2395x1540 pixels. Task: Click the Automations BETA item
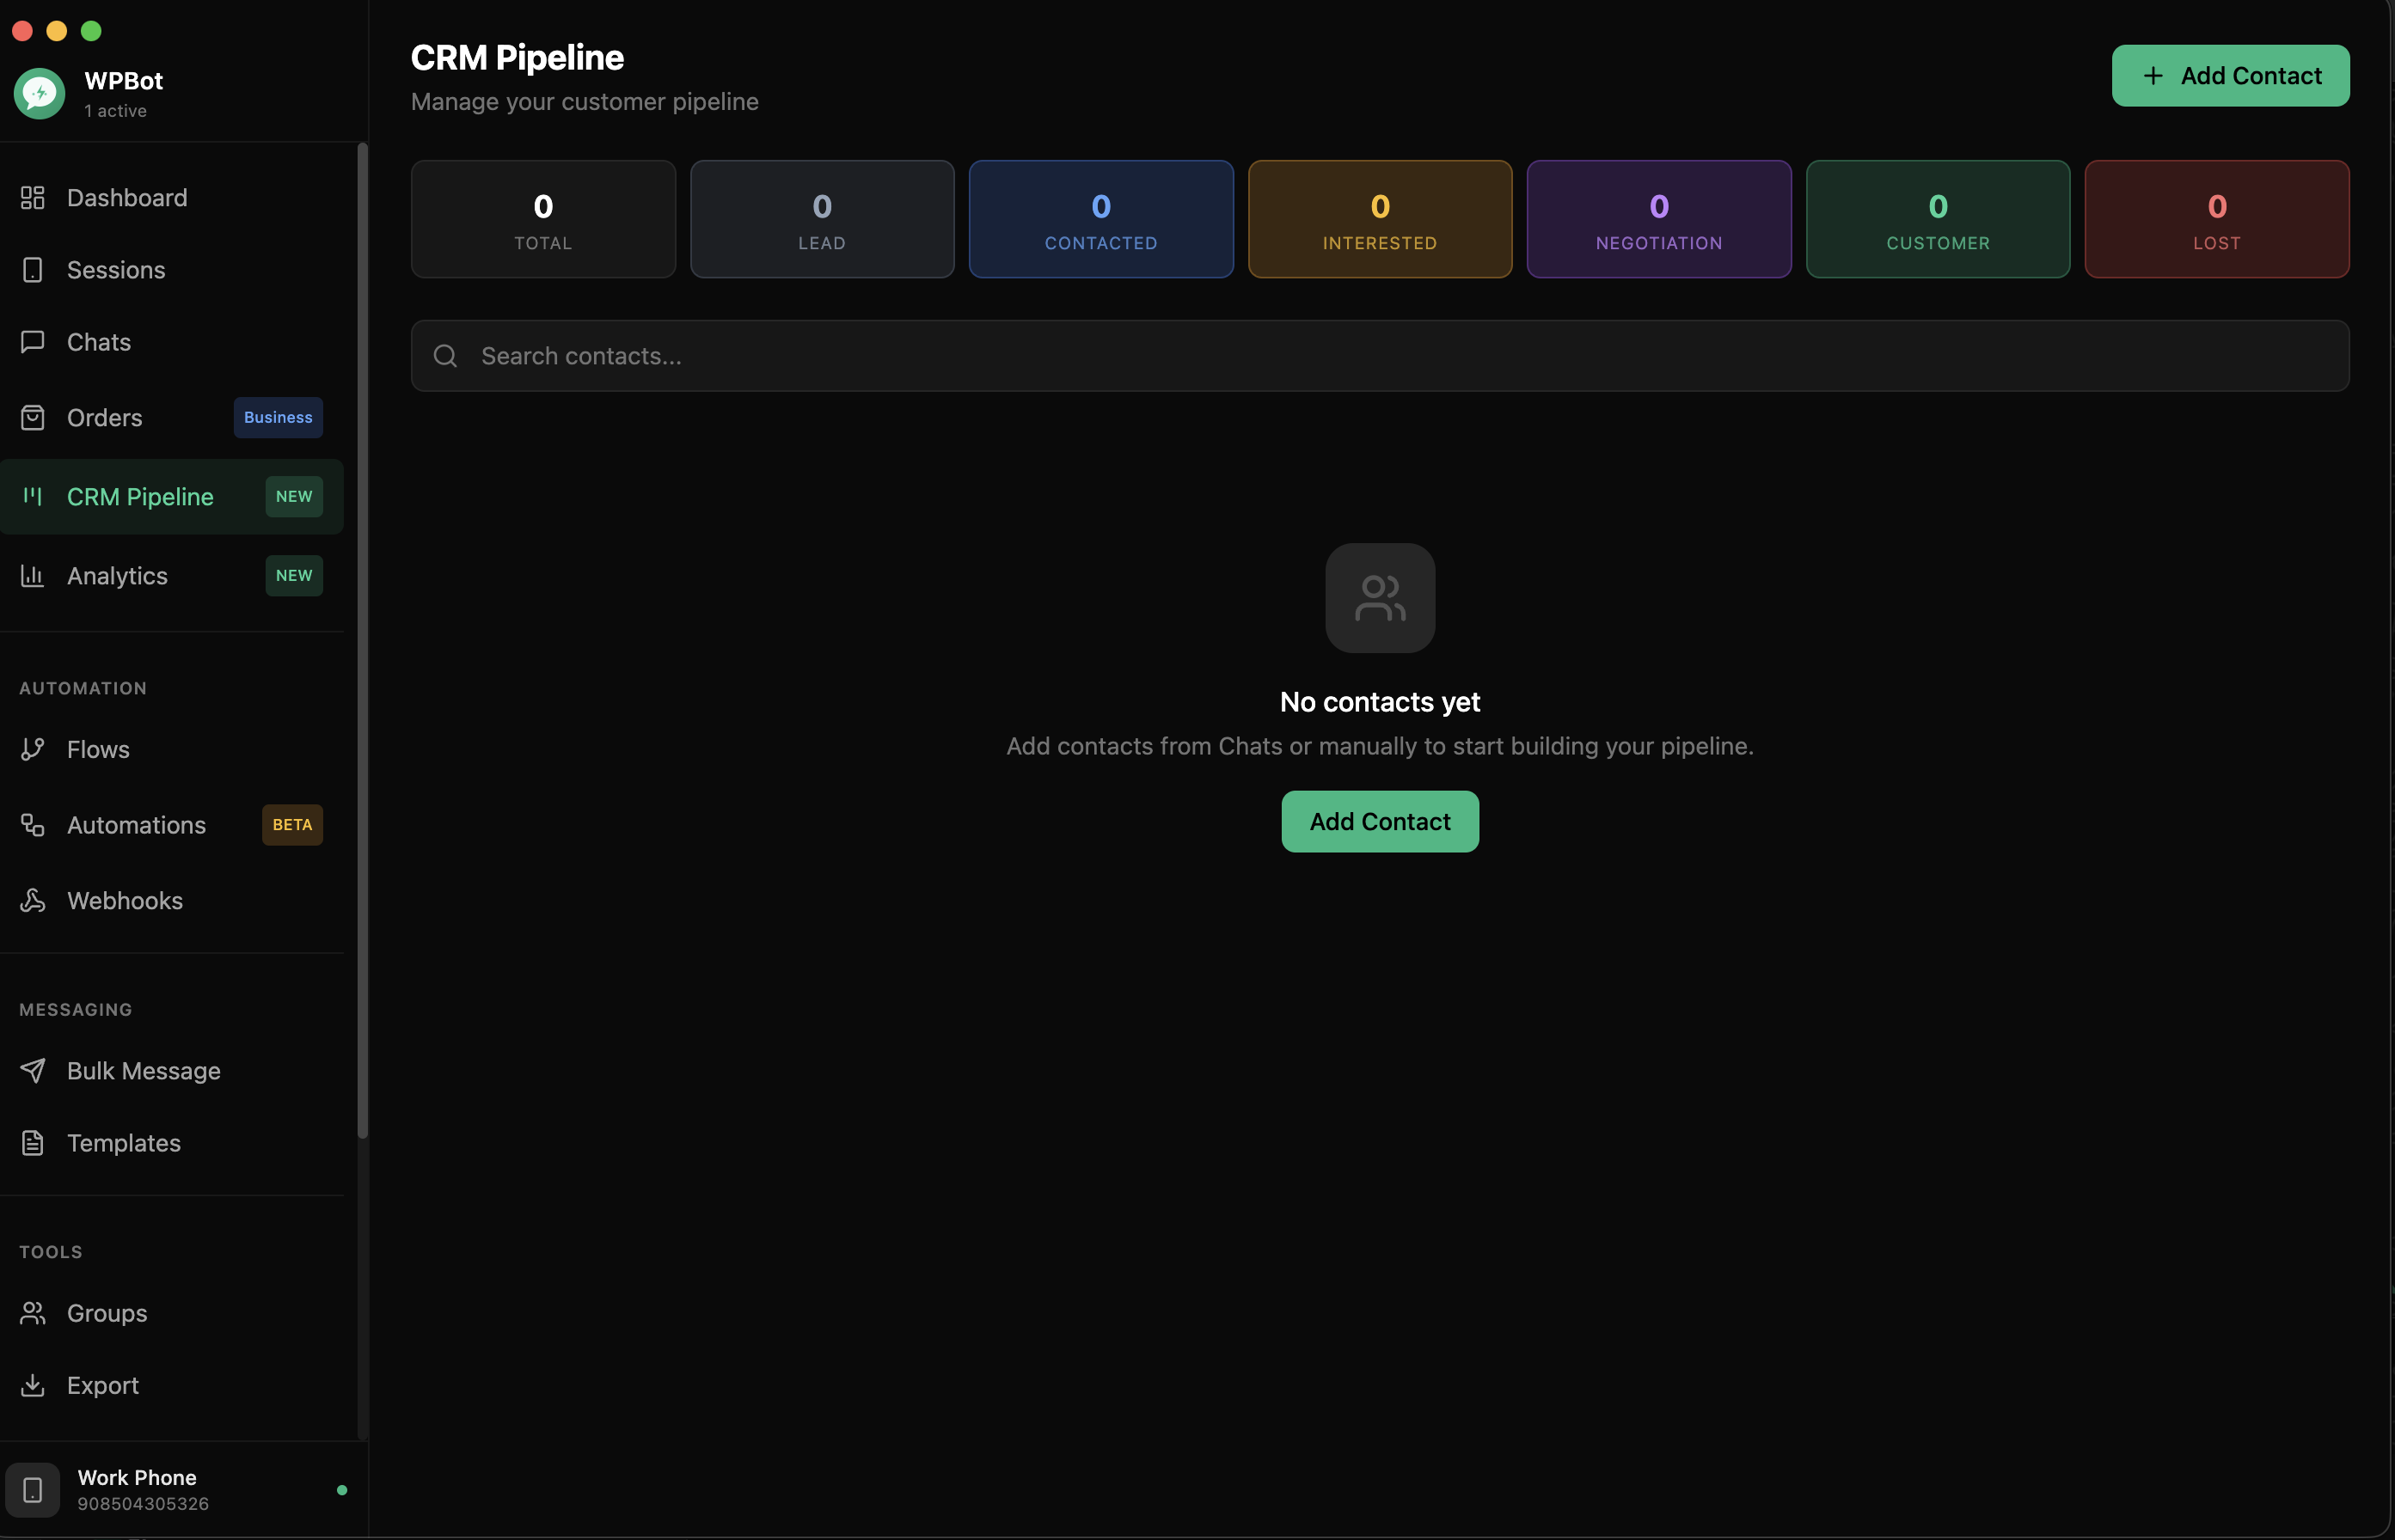pos(136,824)
